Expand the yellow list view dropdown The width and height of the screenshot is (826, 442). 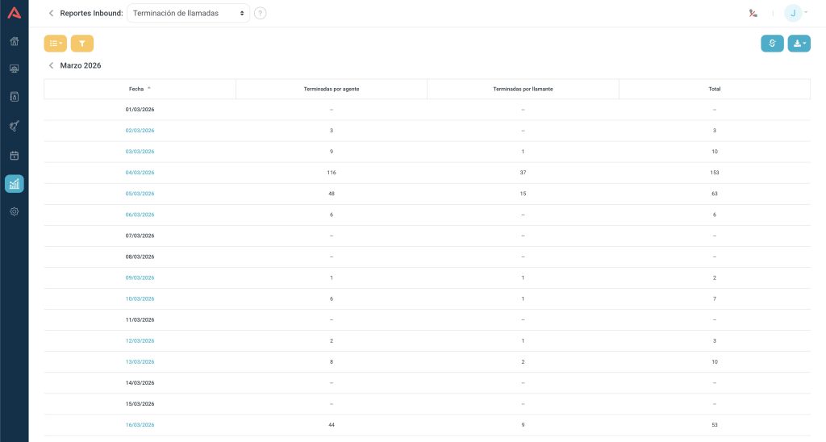(x=56, y=44)
